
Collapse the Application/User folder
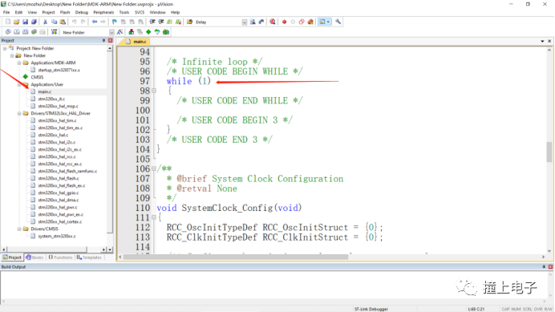click(x=19, y=84)
